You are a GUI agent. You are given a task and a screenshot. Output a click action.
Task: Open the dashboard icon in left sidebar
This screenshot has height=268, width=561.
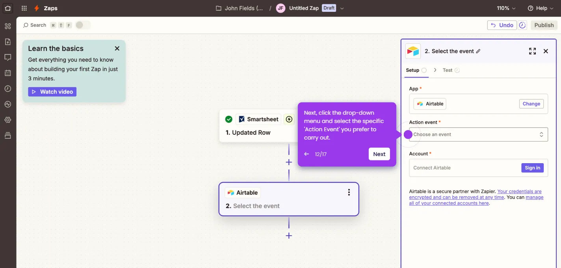click(x=8, y=26)
